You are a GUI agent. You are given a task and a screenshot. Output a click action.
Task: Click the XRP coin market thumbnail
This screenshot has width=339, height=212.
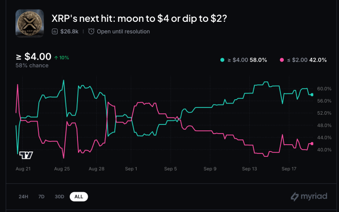coord(30,24)
